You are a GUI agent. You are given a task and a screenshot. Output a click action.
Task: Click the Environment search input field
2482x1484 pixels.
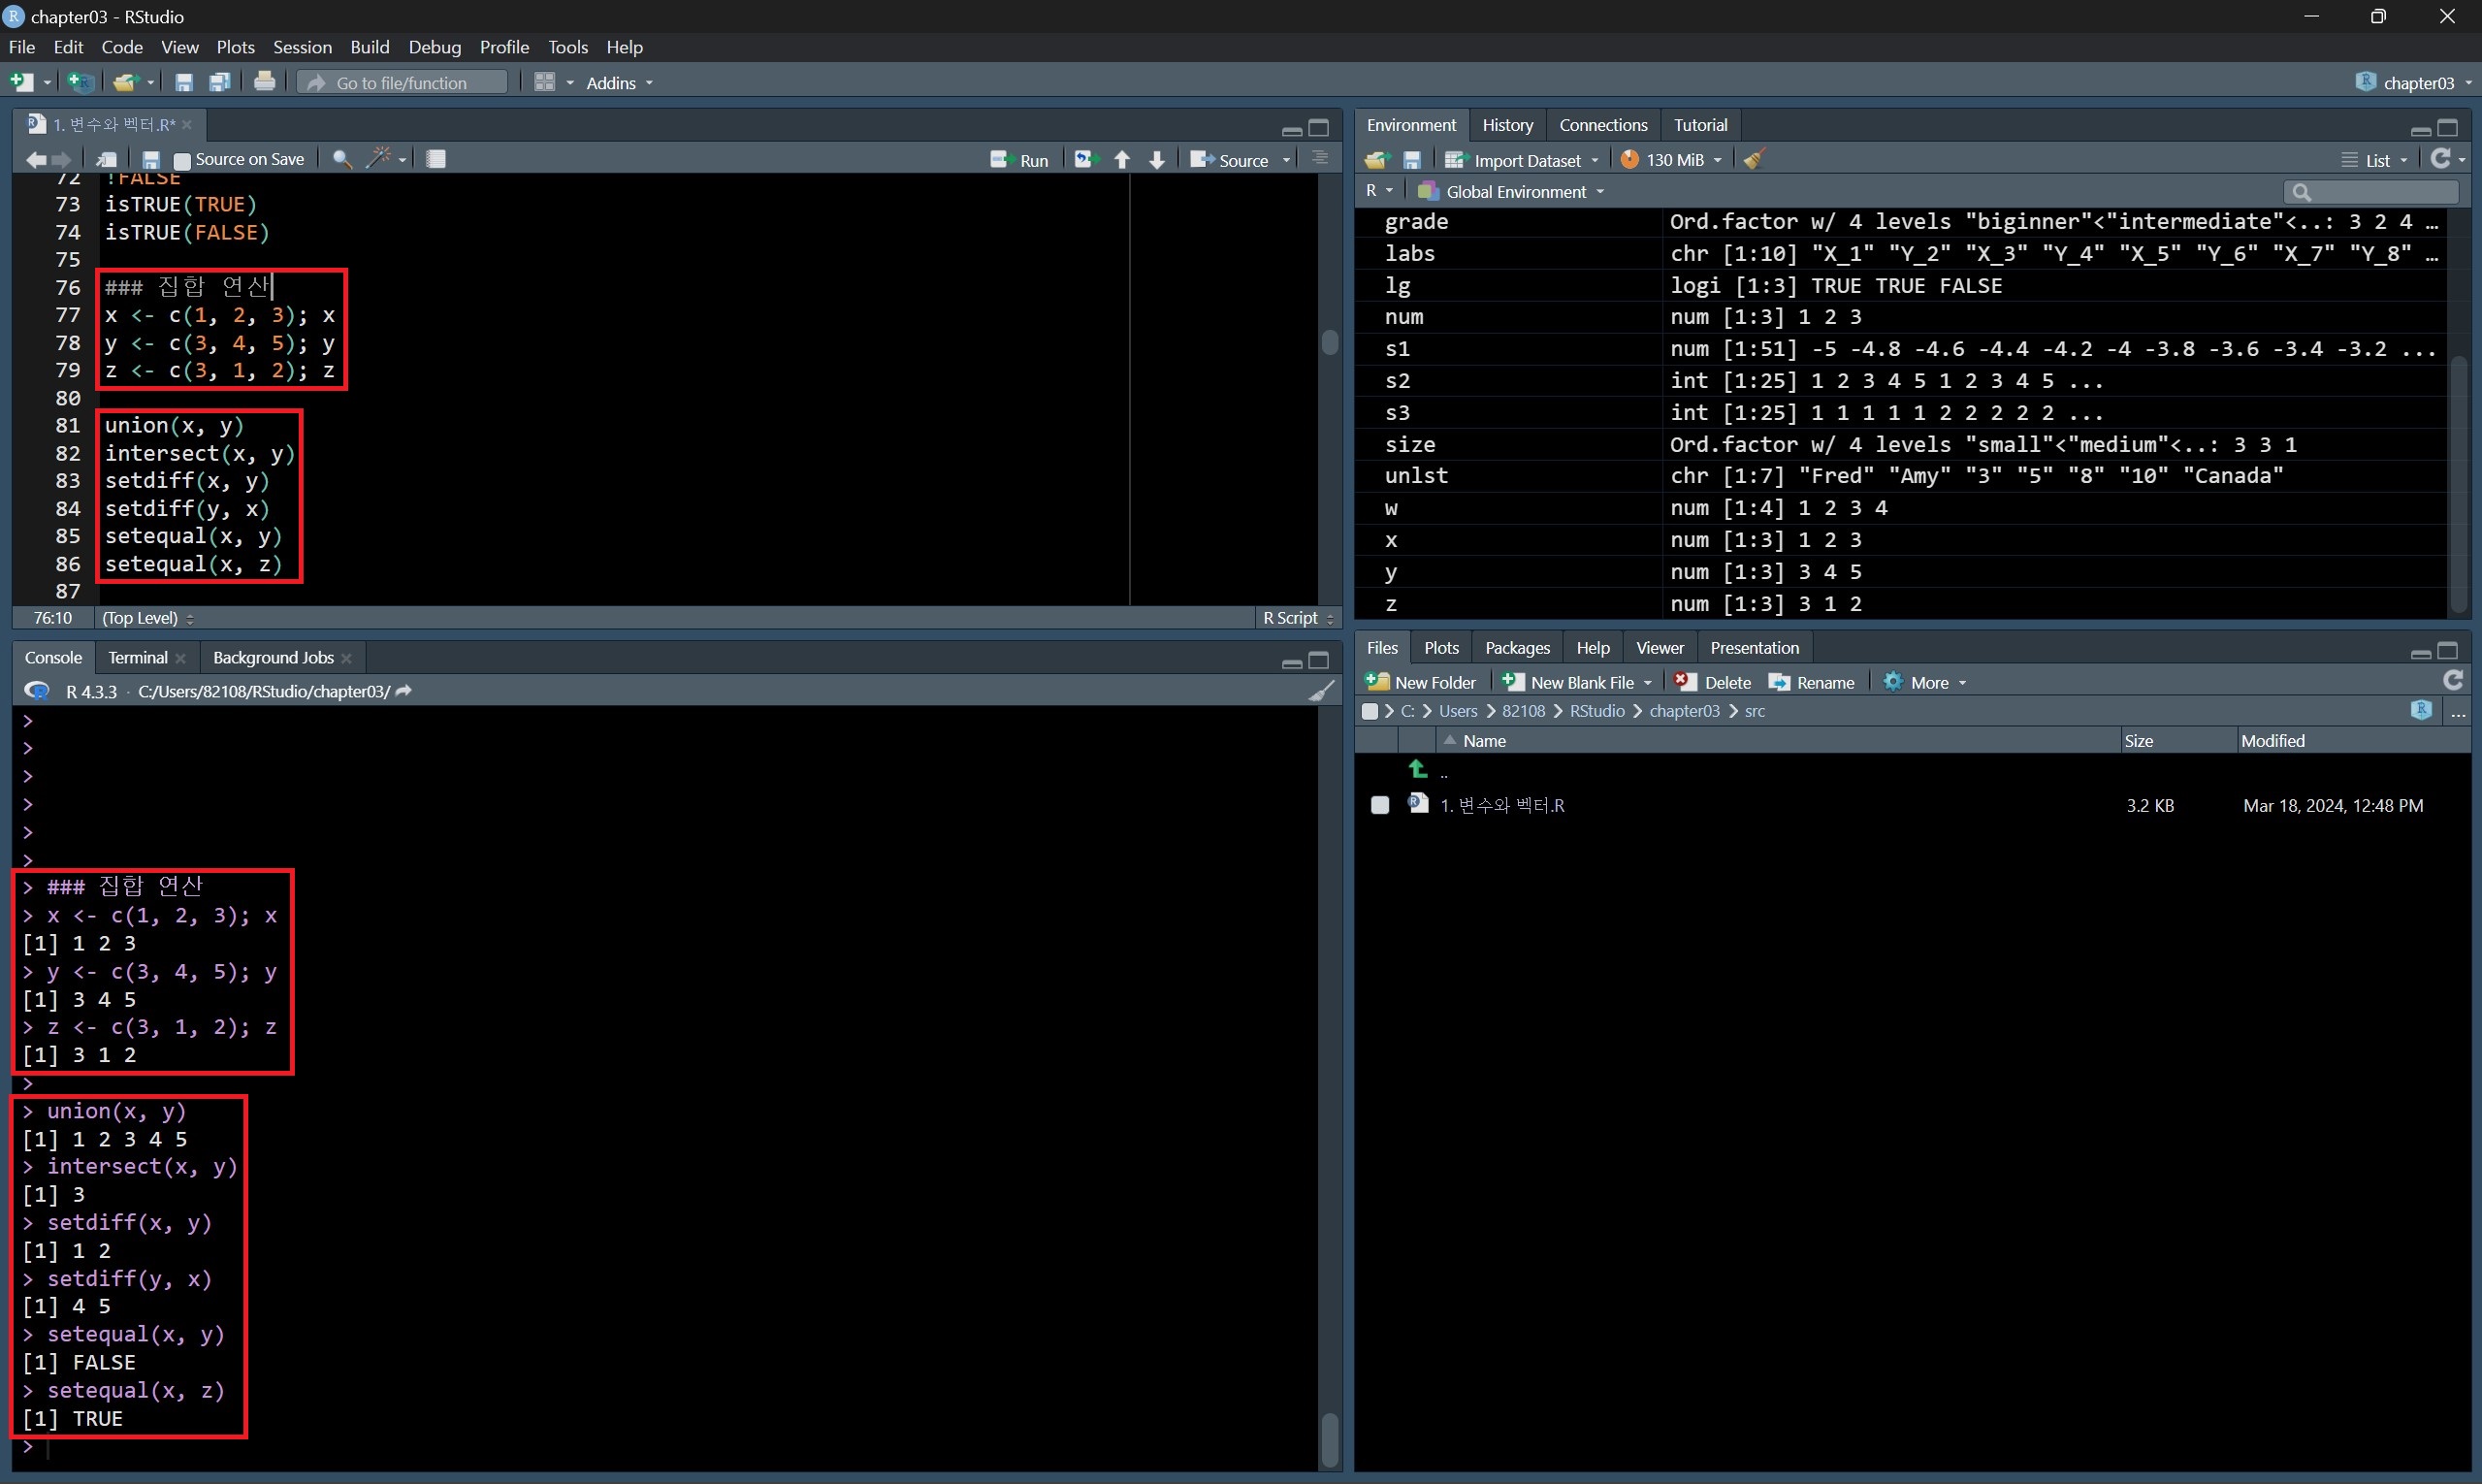2380,191
